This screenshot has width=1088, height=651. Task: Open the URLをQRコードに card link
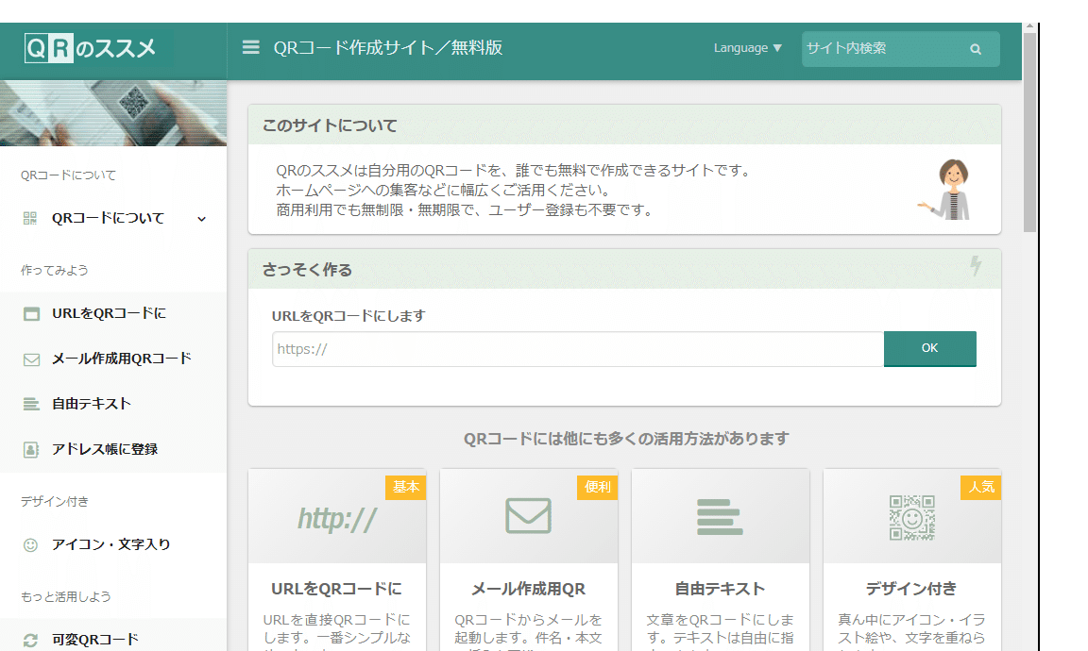[337, 588]
